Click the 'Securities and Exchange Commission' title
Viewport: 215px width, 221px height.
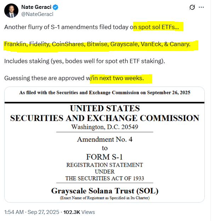(x=105, y=118)
